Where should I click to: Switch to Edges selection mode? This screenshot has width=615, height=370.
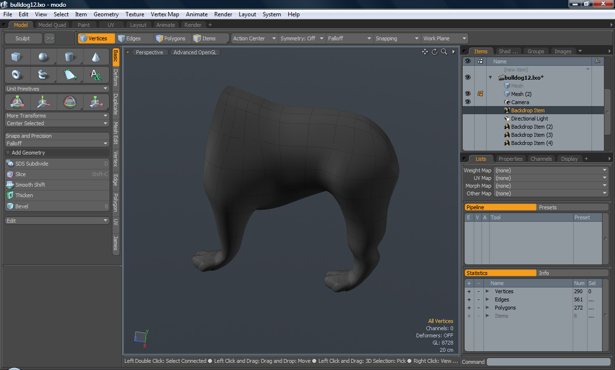pyautogui.click(x=134, y=38)
